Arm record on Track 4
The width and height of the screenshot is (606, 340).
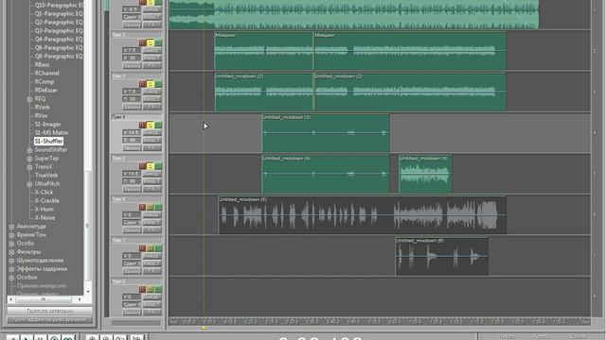(x=142, y=125)
